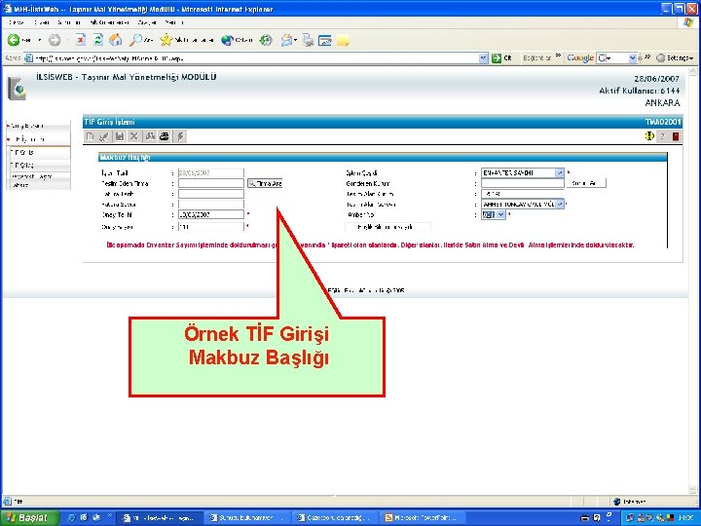Select TİF Giriş in left sidebar

point(39,153)
